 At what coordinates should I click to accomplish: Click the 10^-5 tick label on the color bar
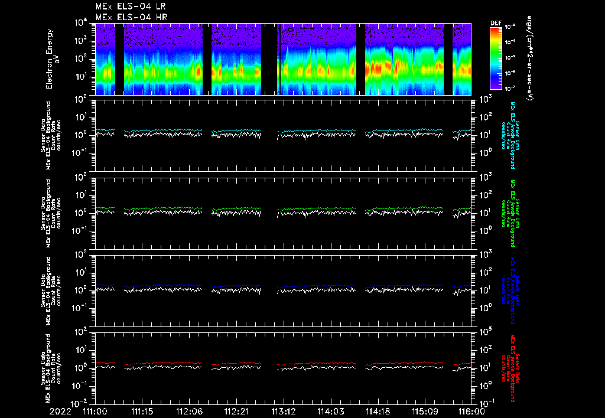[x=510, y=58]
